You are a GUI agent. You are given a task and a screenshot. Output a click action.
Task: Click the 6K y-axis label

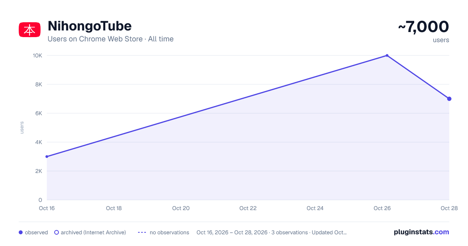point(39,113)
